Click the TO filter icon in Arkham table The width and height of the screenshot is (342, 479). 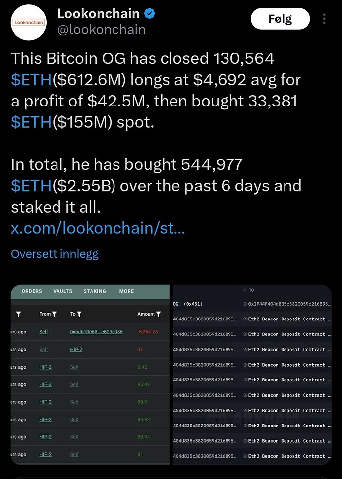[x=245, y=290]
